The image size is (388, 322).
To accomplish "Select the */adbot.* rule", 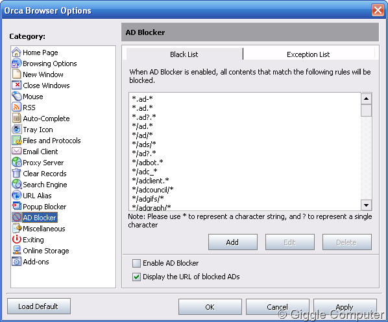I will tap(147, 163).
